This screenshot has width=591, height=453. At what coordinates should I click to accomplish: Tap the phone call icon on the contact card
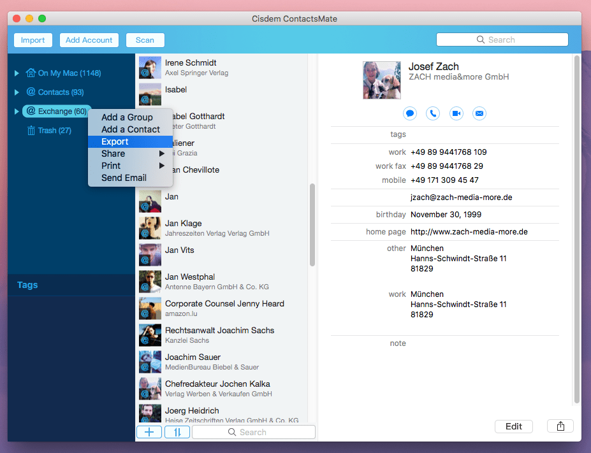click(x=433, y=113)
